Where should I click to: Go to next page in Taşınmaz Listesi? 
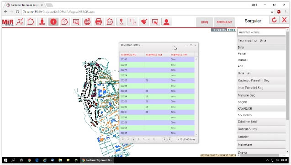point(164,139)
